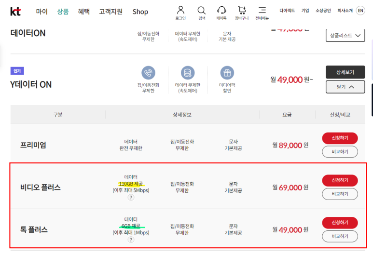
Task: Open help icon under 톡 플러스 data
Action: pyautogui.click(x=131, y=240)
